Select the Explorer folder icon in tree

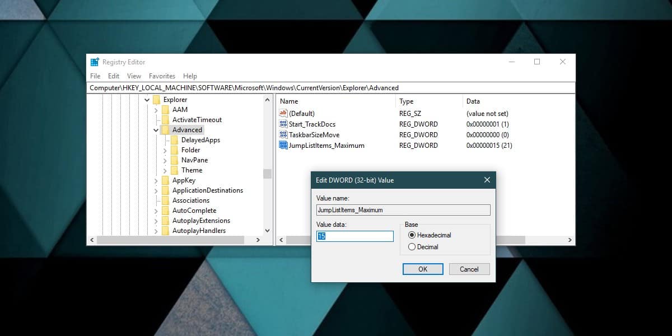pos(156,100)
